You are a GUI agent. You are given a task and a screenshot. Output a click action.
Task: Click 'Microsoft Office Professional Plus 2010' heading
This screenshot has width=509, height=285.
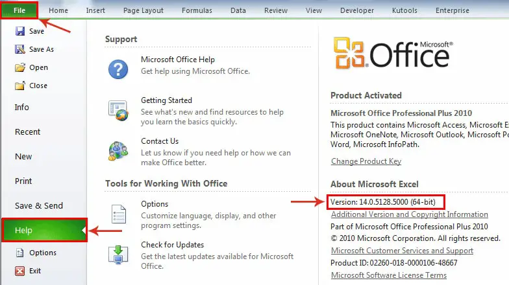(401, 113)
